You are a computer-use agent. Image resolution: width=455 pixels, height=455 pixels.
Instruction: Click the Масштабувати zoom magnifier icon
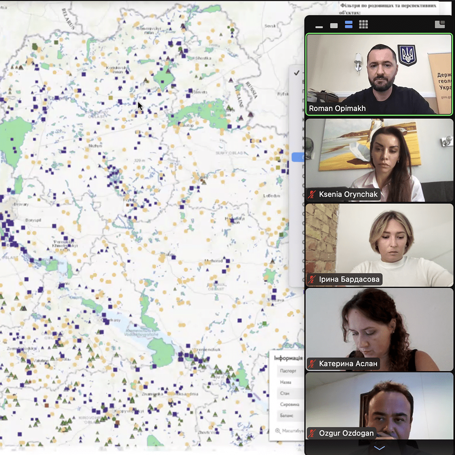point(278,431)
